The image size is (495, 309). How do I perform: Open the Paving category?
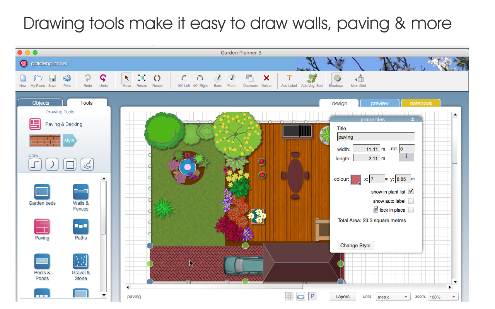[x=42, y=227]
